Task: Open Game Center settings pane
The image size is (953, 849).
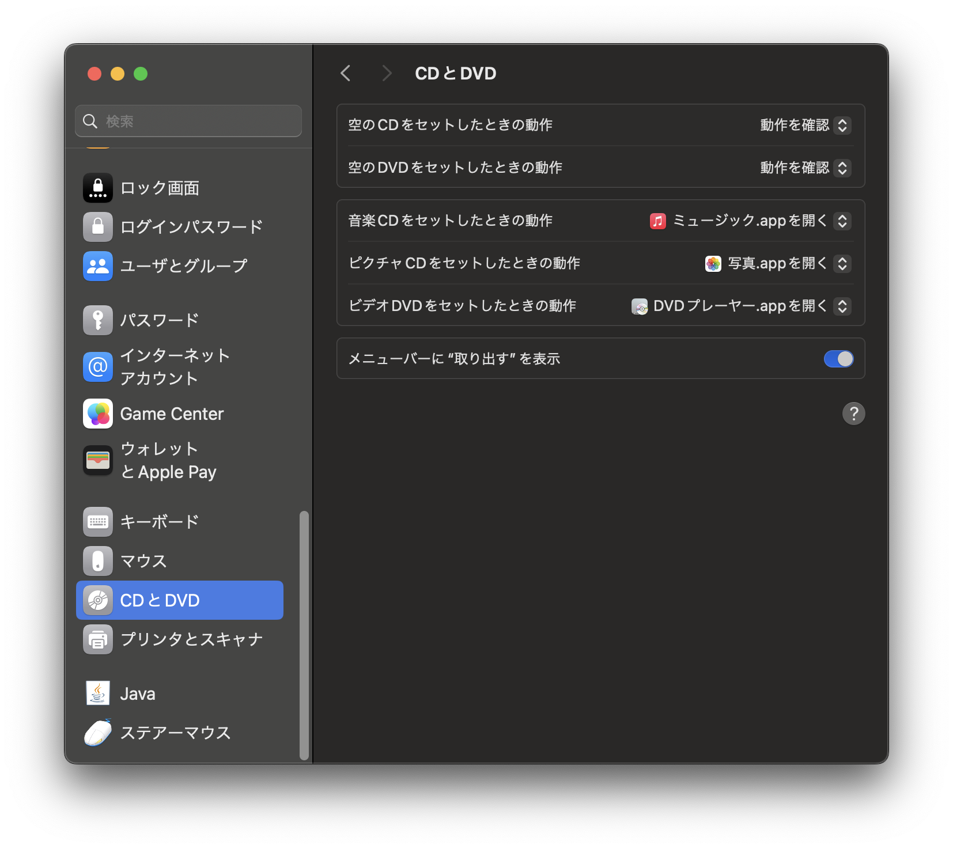Action: [180, 414]
